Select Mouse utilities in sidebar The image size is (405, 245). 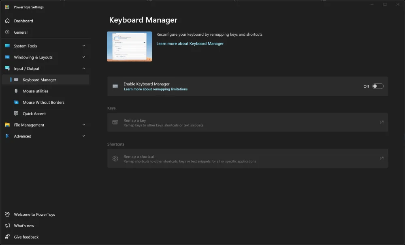[45, 91]
